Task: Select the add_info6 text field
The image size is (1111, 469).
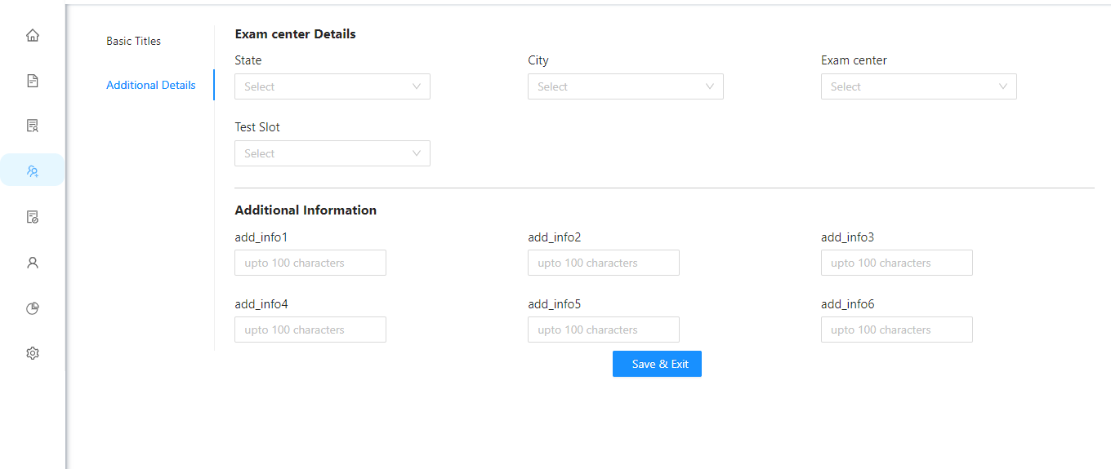Action: coord(897,330)
